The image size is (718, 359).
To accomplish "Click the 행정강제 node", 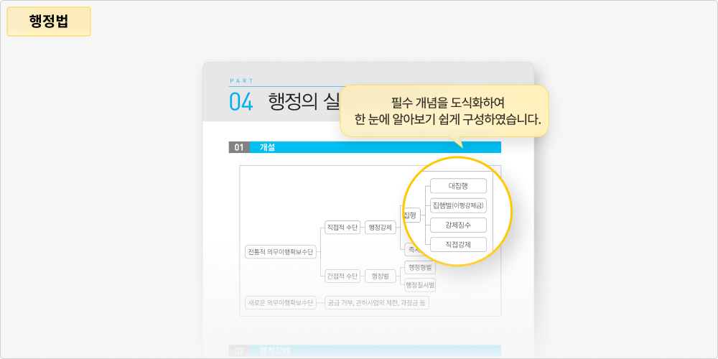I will [380, 228].
